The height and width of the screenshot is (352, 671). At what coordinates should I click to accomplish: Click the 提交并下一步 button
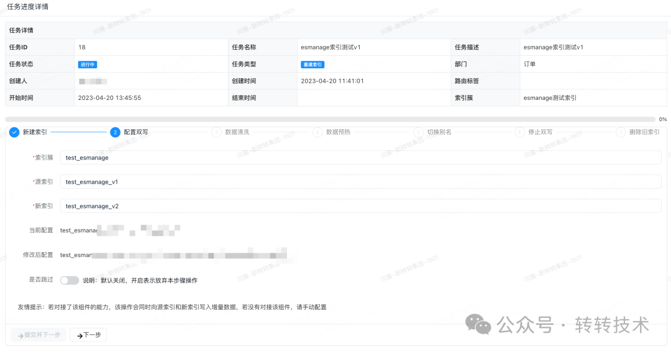[39, 335]
